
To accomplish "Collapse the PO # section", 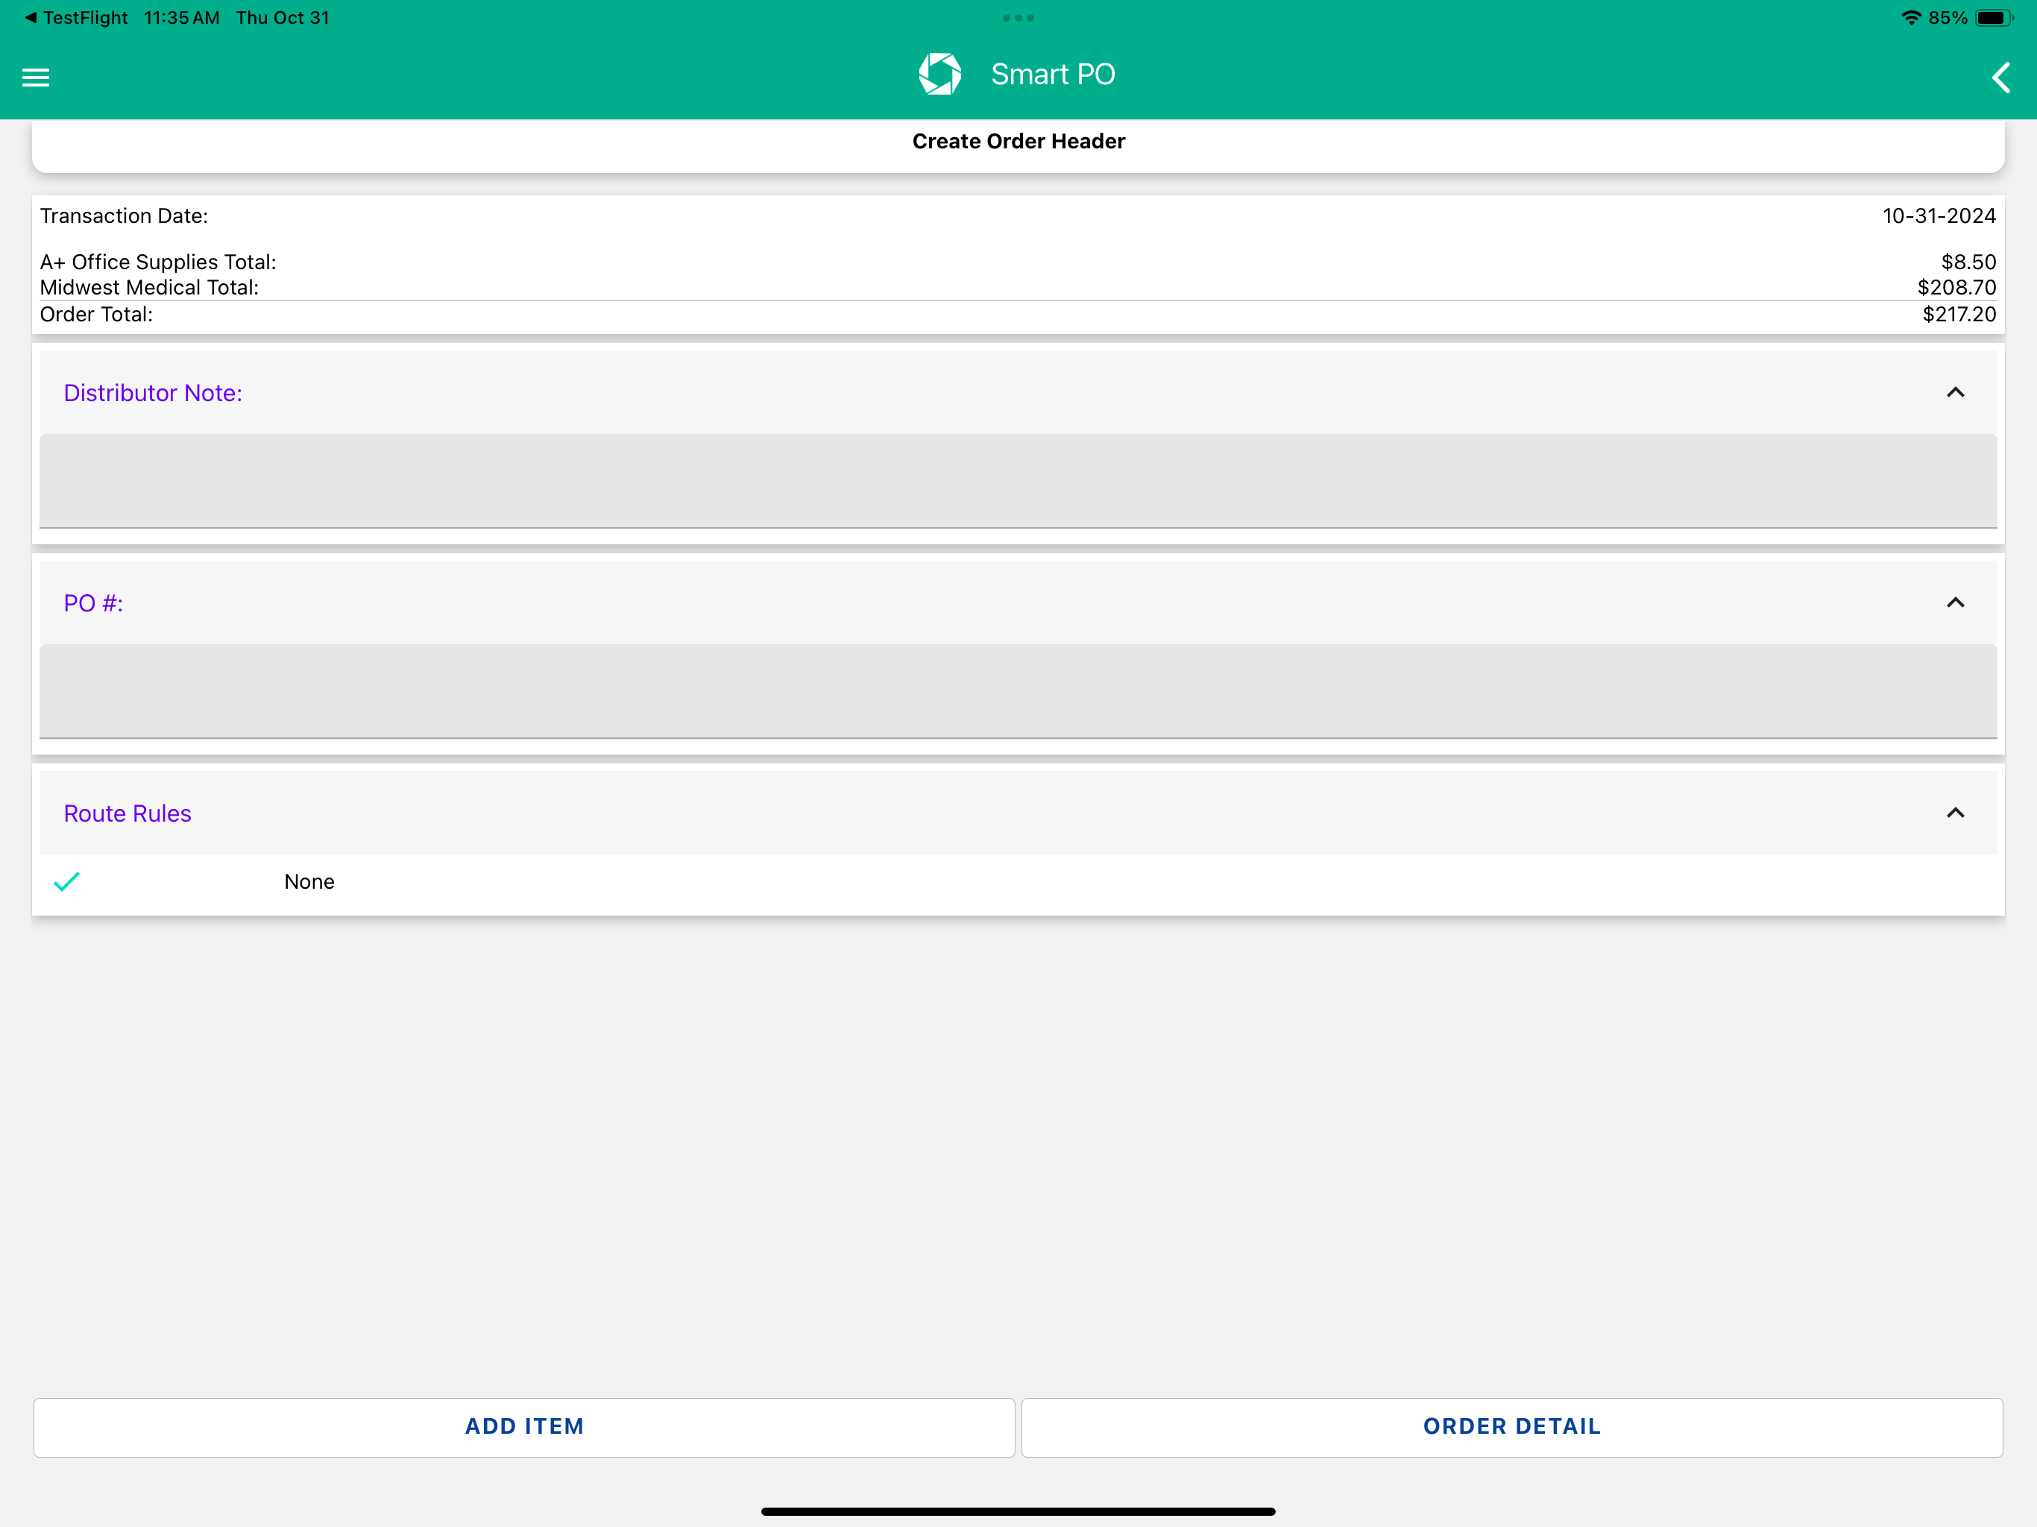I will coord(1955,602).
